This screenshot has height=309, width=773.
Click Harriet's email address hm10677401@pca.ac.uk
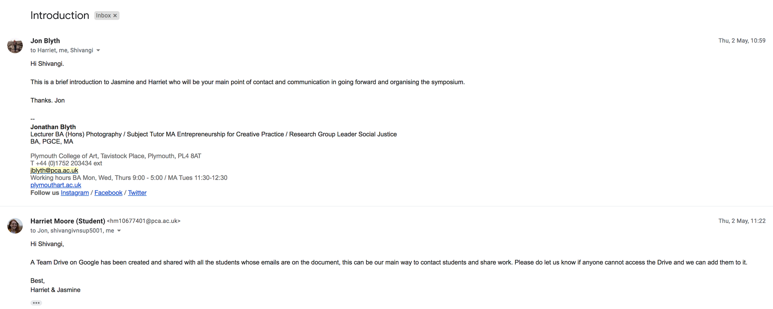pyautogui.click(x=144, y=221)
